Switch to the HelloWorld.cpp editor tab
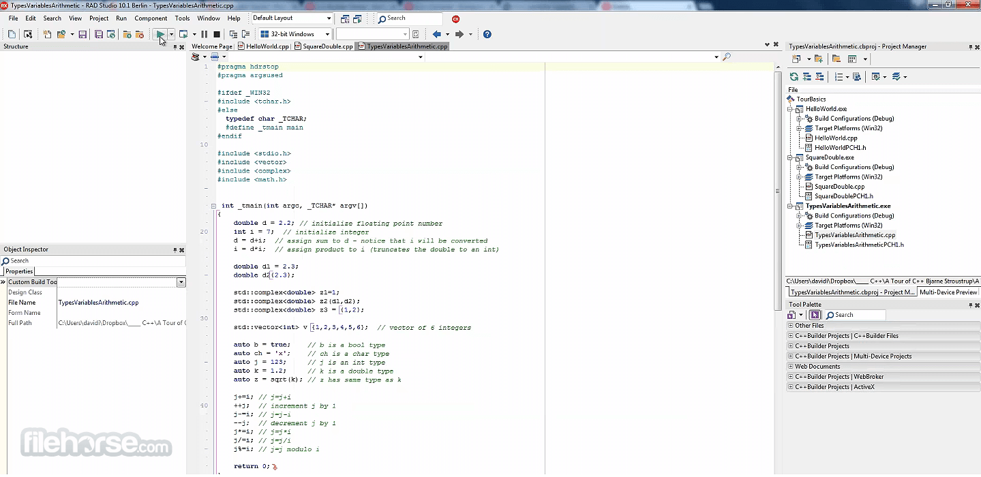This screenshot has height=477, width=981. [265, 46]
